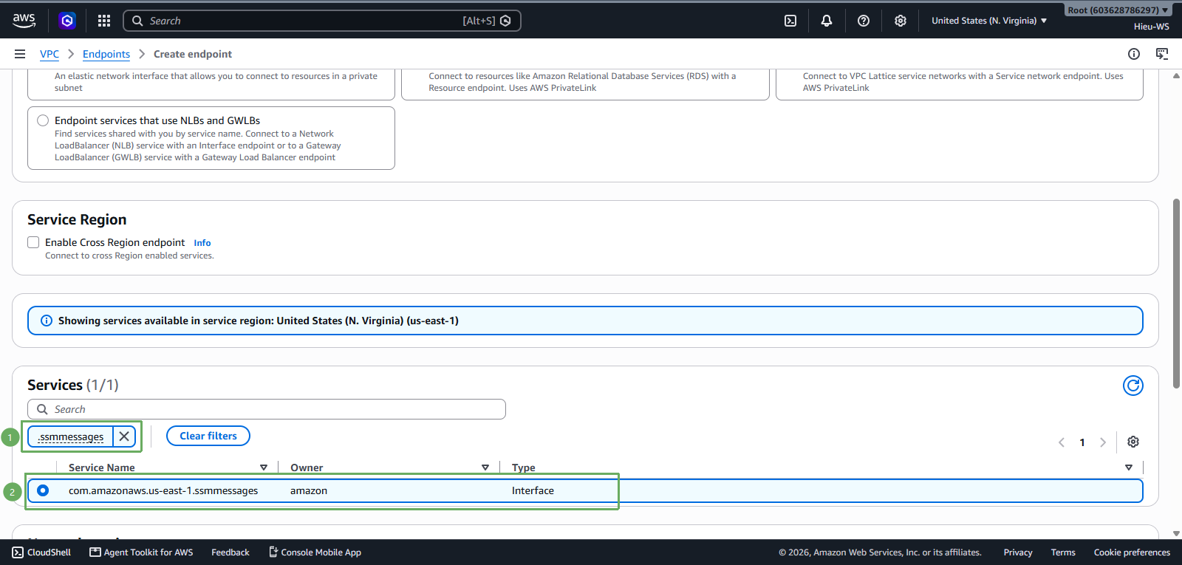Open Feedback in footer

230,552
